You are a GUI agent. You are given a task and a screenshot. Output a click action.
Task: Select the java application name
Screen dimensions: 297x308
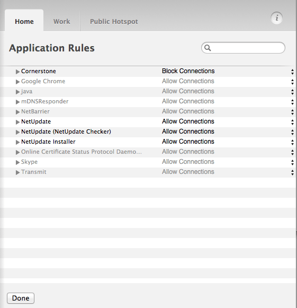(x=26, y=91)
